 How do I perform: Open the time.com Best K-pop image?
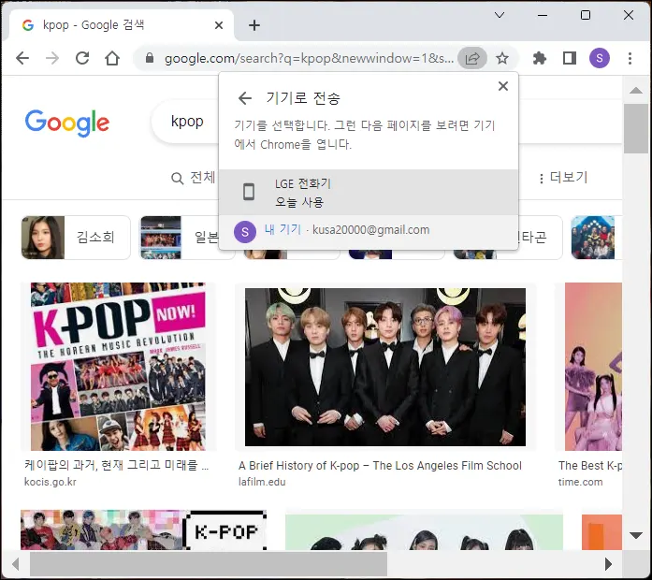593,367
